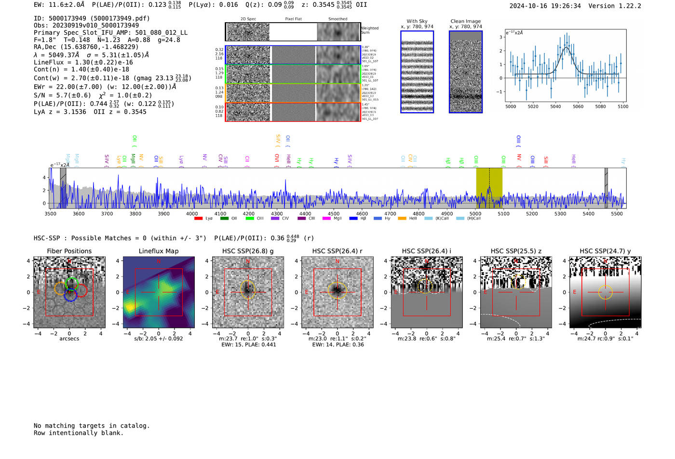This screenshot has width=675, height=459.
Task: Click the Gaussian emission line fit plot
Action: (565, 66)
